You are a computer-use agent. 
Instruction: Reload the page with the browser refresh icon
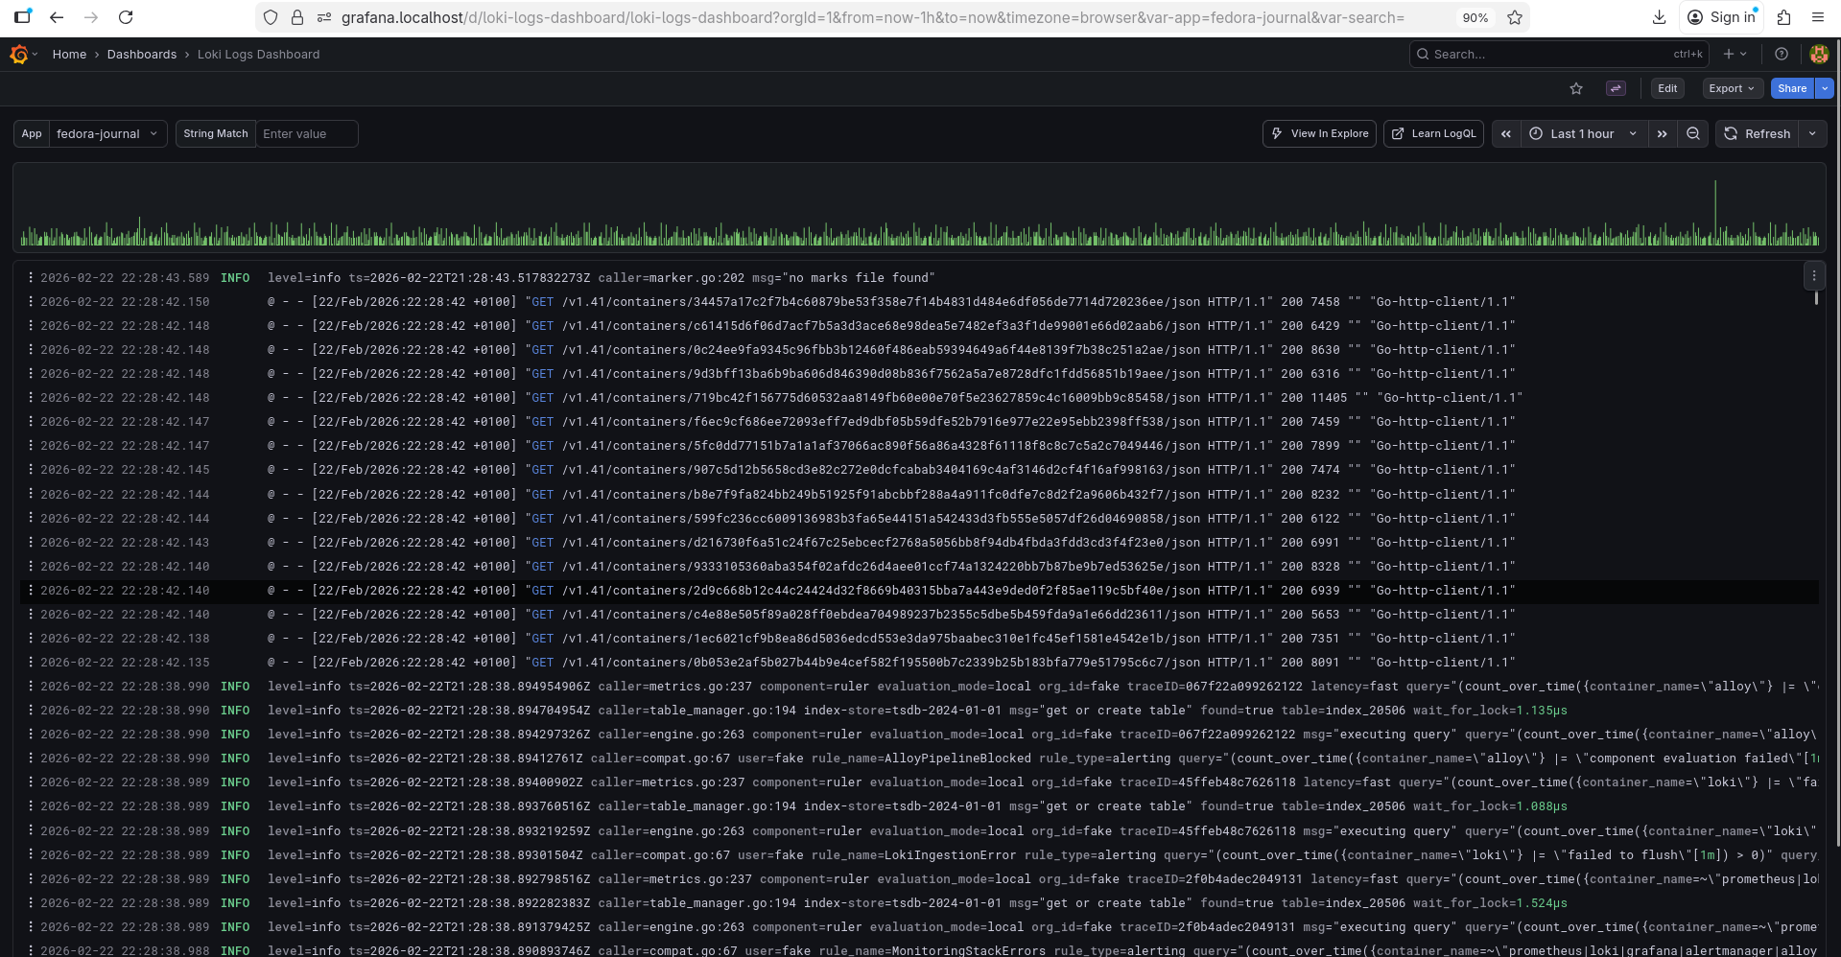tap(126, 17)
